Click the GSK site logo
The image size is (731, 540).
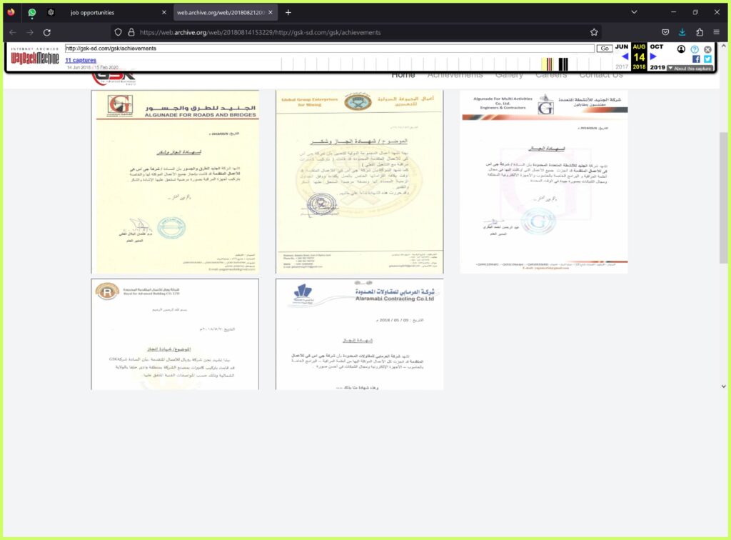[x=114, y=79]
